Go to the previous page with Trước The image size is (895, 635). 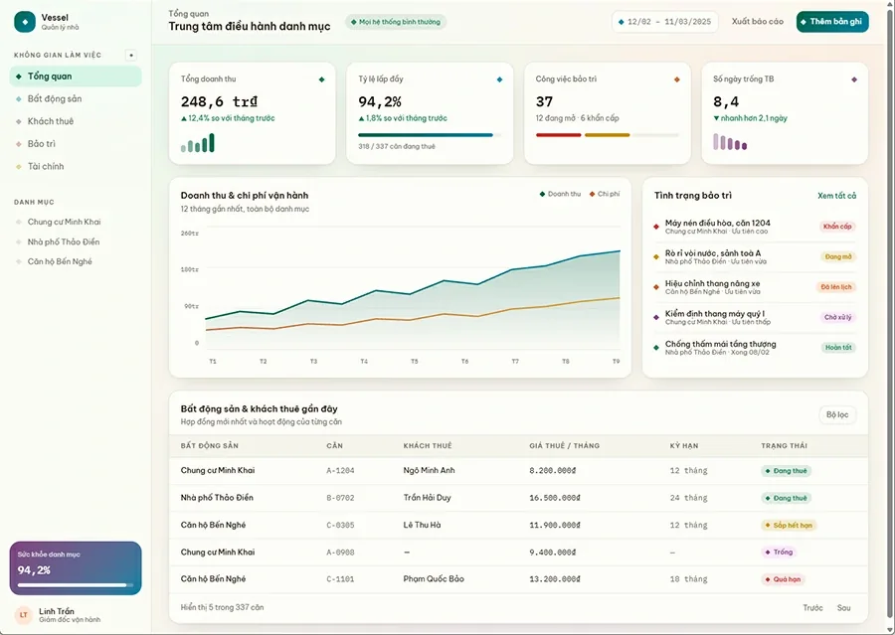coord(812,607)
